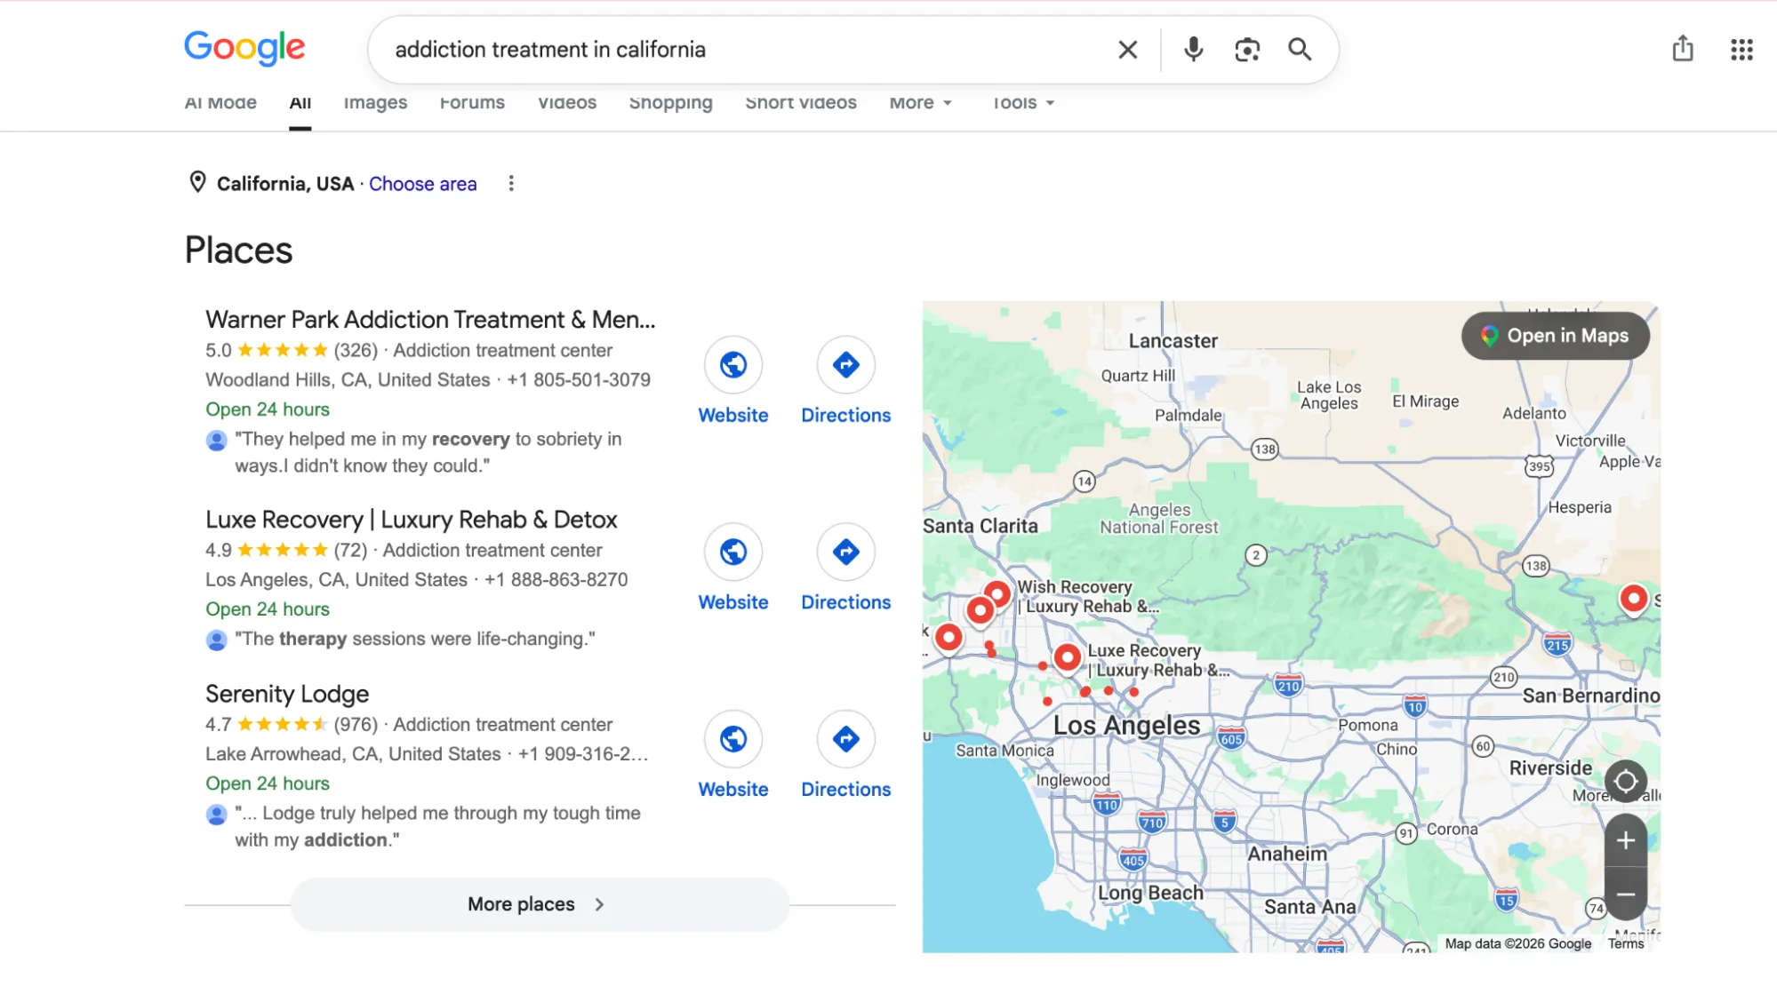Switch to Images tab
Viewport: 1777px width, 986px height.
(375, 103)
